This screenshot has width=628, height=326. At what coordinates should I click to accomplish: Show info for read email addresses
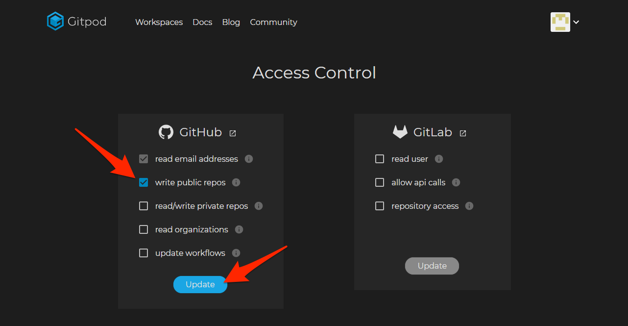coord(249,159)
